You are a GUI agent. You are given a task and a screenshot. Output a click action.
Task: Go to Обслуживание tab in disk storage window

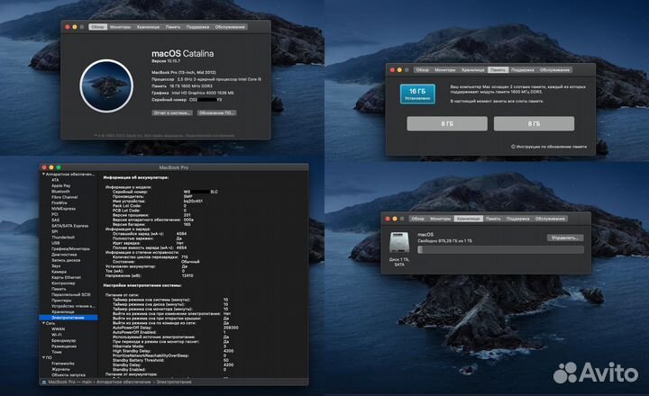[550, 219]
